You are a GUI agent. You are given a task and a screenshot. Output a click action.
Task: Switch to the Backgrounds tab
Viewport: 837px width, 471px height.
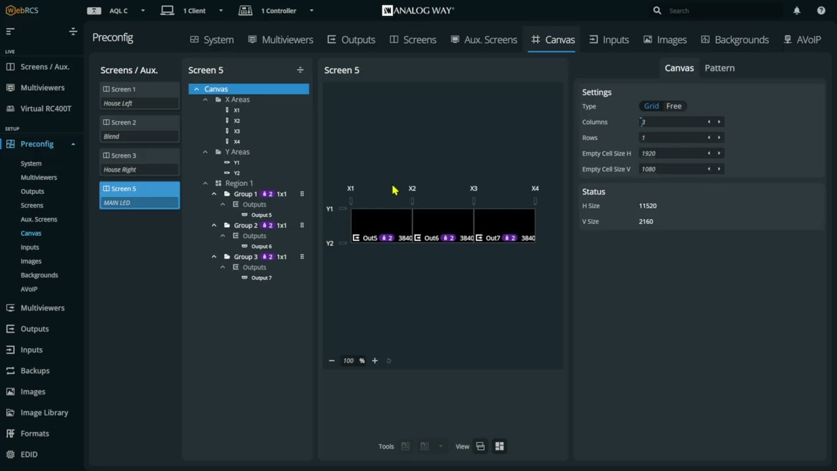[x=735, y=40]
